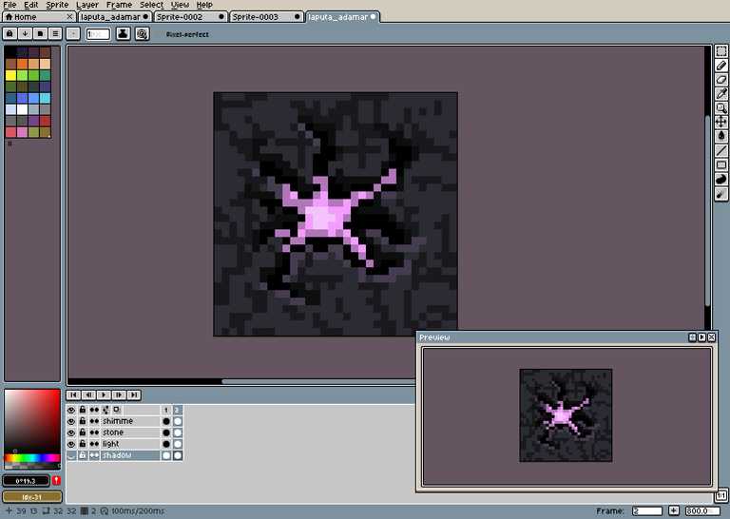The height and width of the screenshot is (519, 730).
Task: Show the shadow layer
Action: tap(71, 455)
